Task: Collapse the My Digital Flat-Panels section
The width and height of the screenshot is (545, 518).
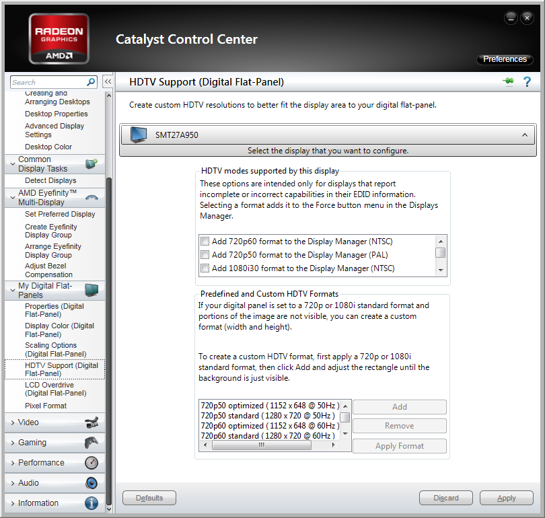Action: (x=13, y=291)
